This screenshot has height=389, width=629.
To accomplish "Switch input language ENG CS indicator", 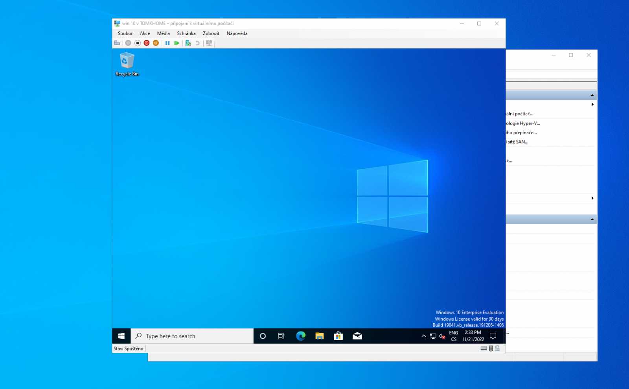I will 454,336.
